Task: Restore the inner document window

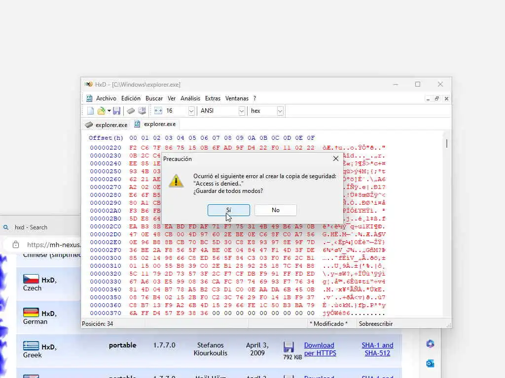Action: pyautogui.click(x=437, y=98)
